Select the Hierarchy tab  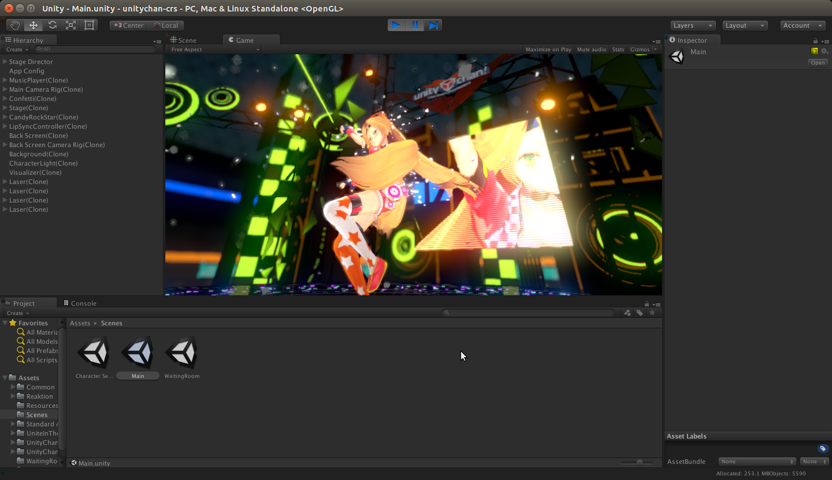click(28, 40)
